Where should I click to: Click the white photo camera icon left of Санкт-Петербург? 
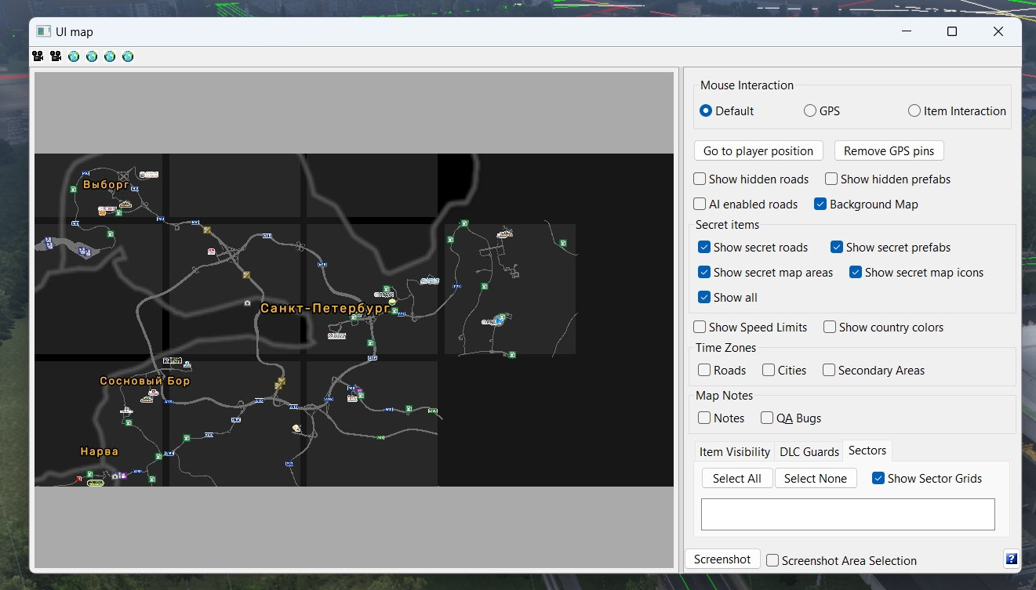click(x=247, y=302)
